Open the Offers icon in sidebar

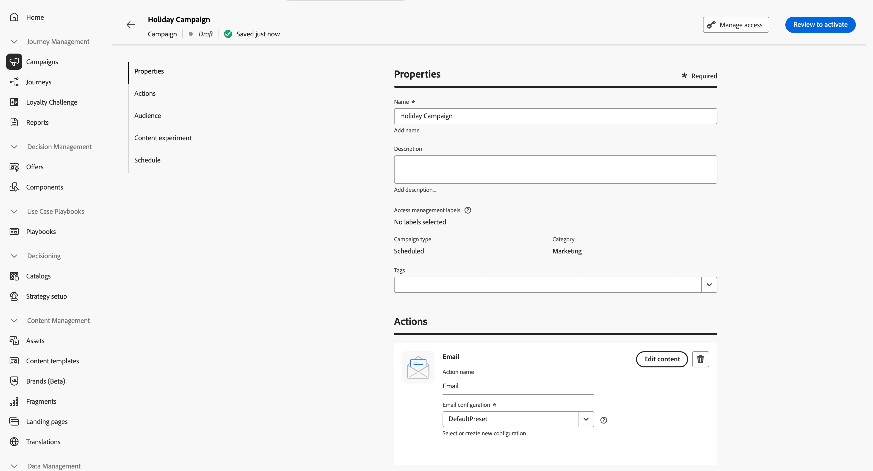[x=14, y=167]
